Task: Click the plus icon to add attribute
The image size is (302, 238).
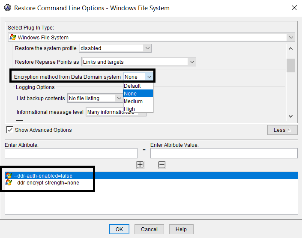Action: [x=140, y=165]
